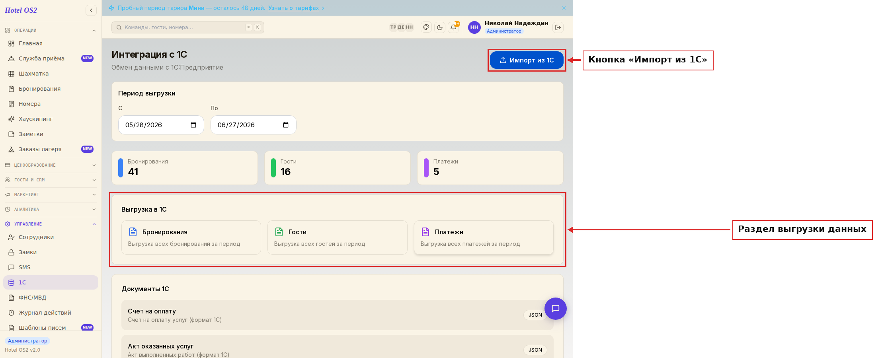Image resolution: width=882 pixels, height=358 pixels.
Task: Download Счет на оплату as JSON
Action: 535,315
